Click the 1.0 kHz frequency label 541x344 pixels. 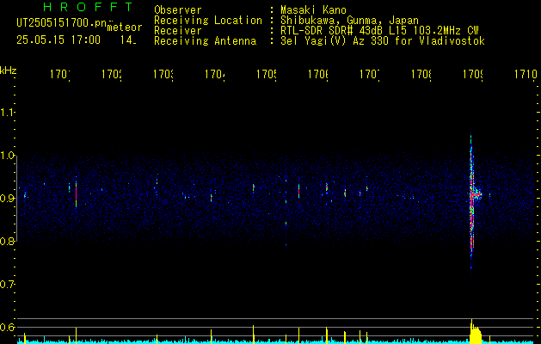point(7,156)
